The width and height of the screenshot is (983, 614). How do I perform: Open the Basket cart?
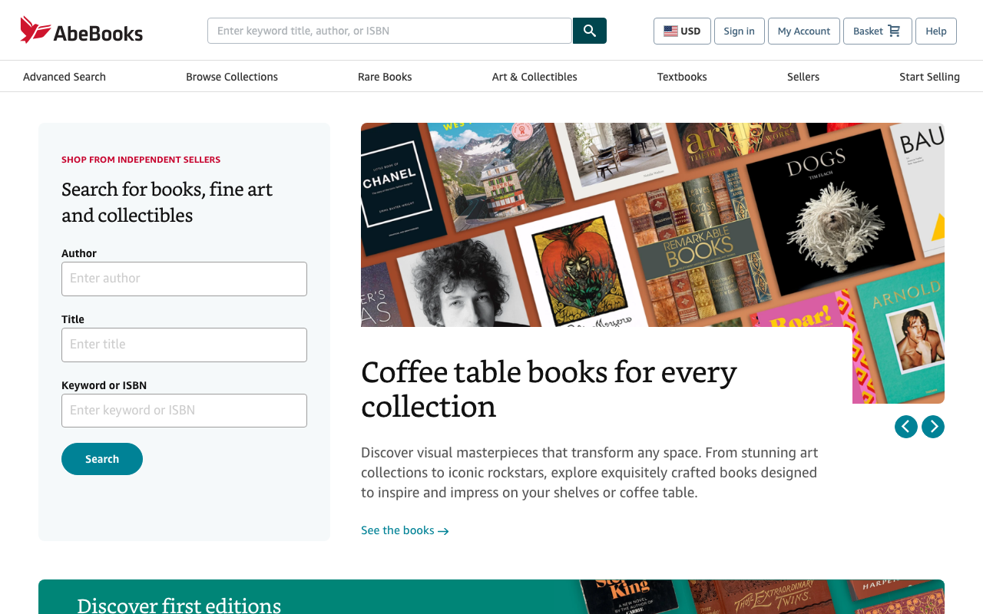pyautogui.click(x=877, y=31)
